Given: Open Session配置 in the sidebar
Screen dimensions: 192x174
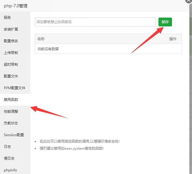Looking at the screenshot, I should click(x=14, y=135).
